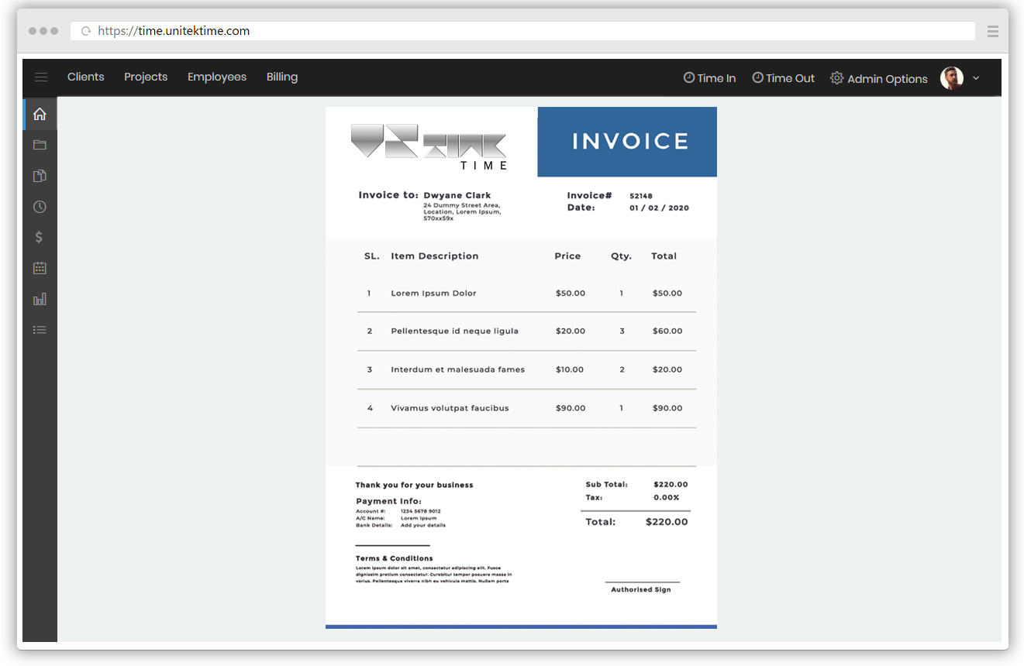The image size is (1024, 666).
Task: Click the user avatar picture
Action: point(951,77)
